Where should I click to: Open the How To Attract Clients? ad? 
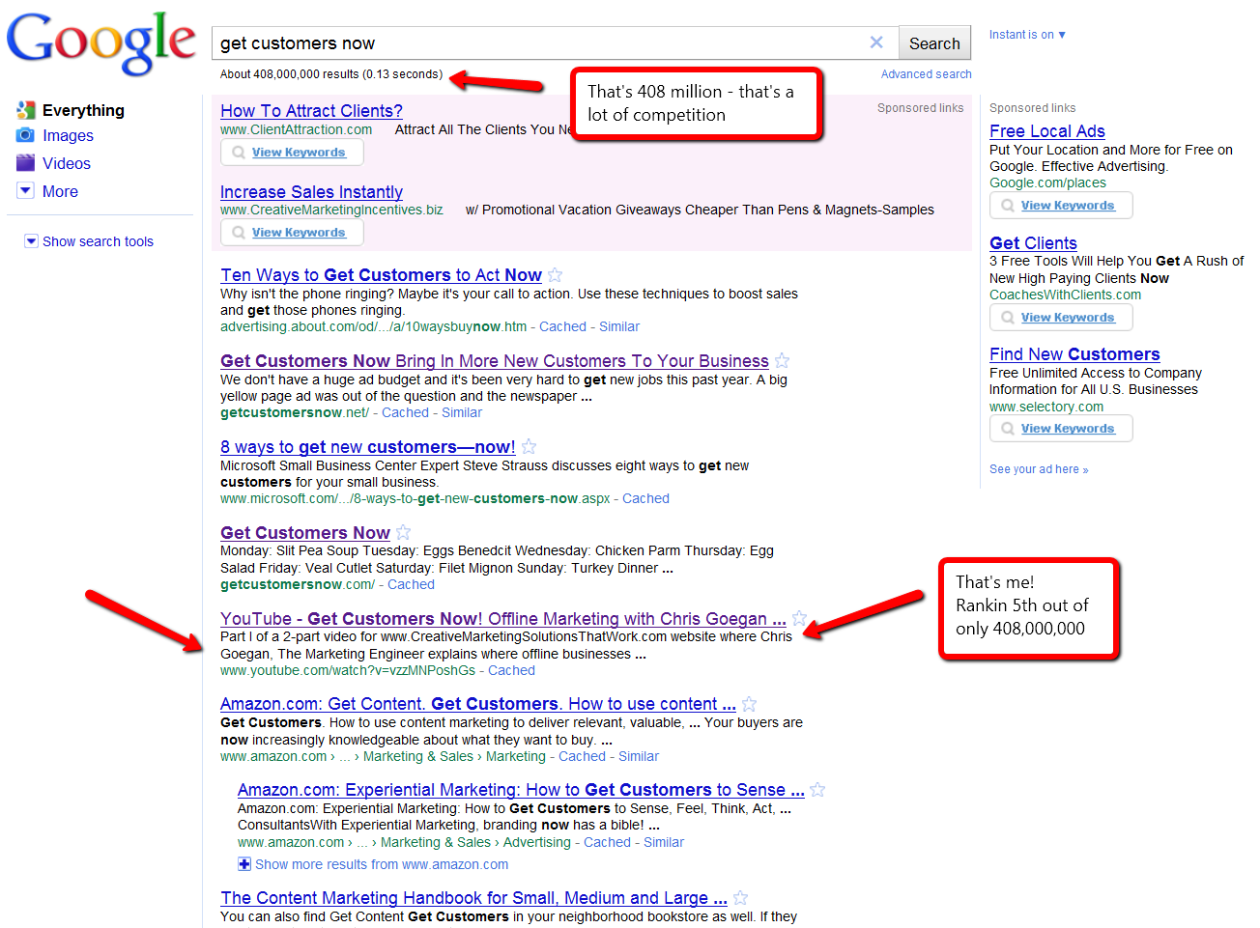[311, 111]
